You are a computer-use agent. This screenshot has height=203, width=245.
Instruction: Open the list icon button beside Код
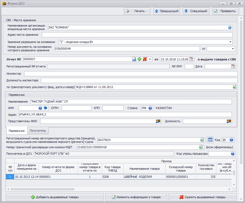point(210,140)
